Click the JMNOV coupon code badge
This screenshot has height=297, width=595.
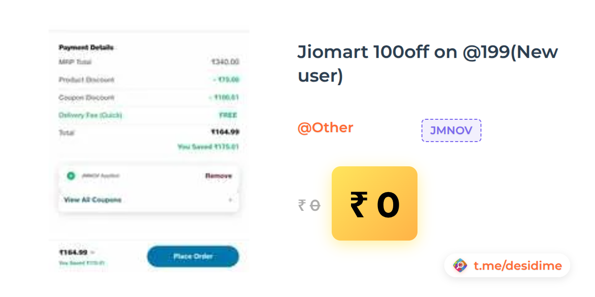click(451, 131)
